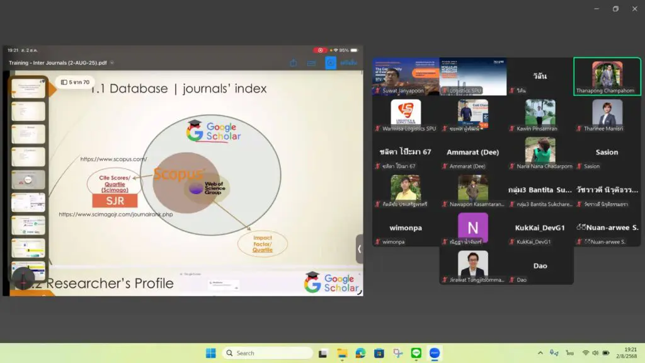Click the scopus.com URL on slide
Viewport: 645px width, 363px height.
113,159
